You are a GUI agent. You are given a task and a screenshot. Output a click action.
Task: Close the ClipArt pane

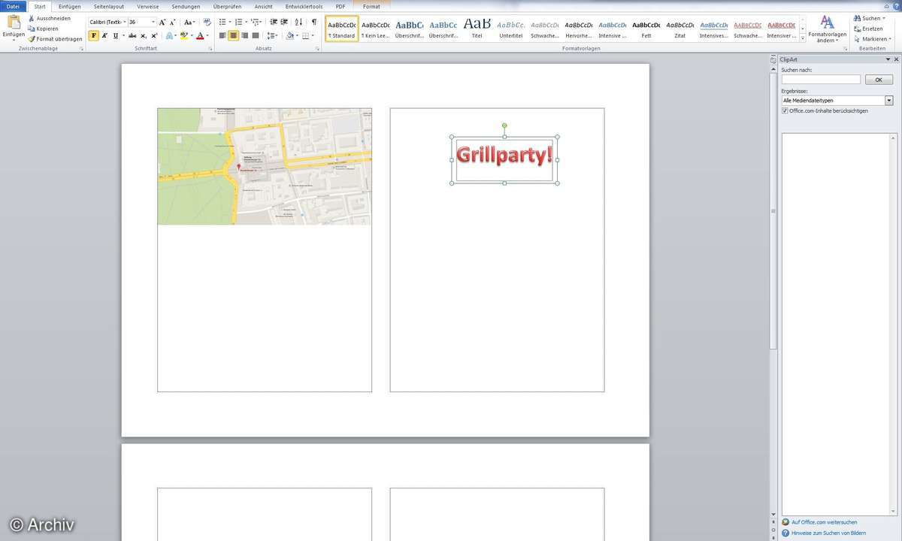point(896,59)
